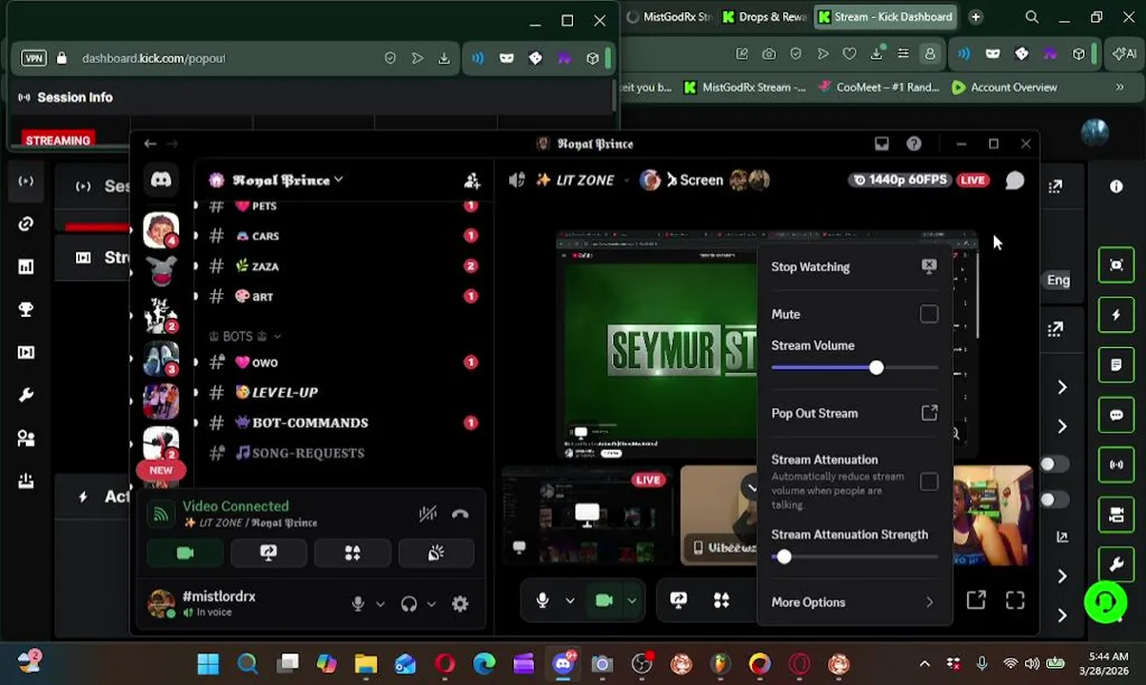Open Discord help question mark icon
1146x685 pixels.
click(x=914, y=144)
